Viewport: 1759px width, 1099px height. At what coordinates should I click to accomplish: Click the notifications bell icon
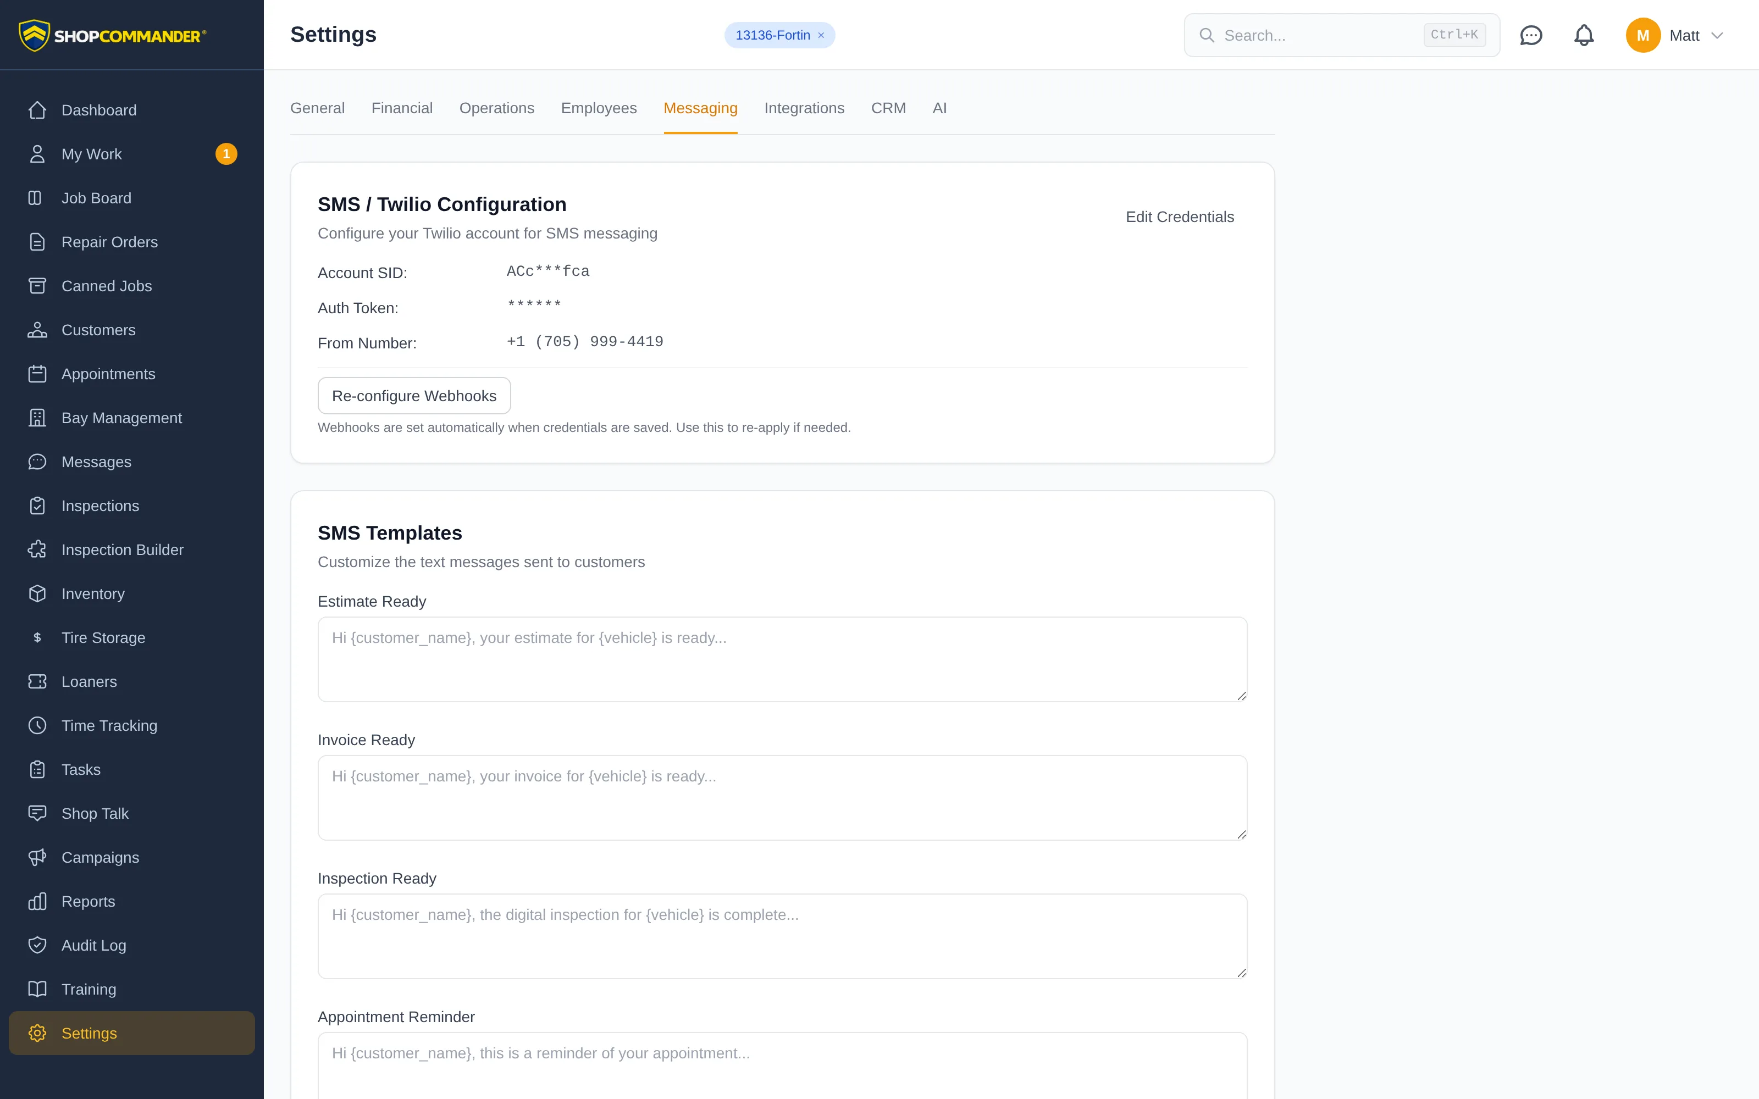tap(1584, 35)
